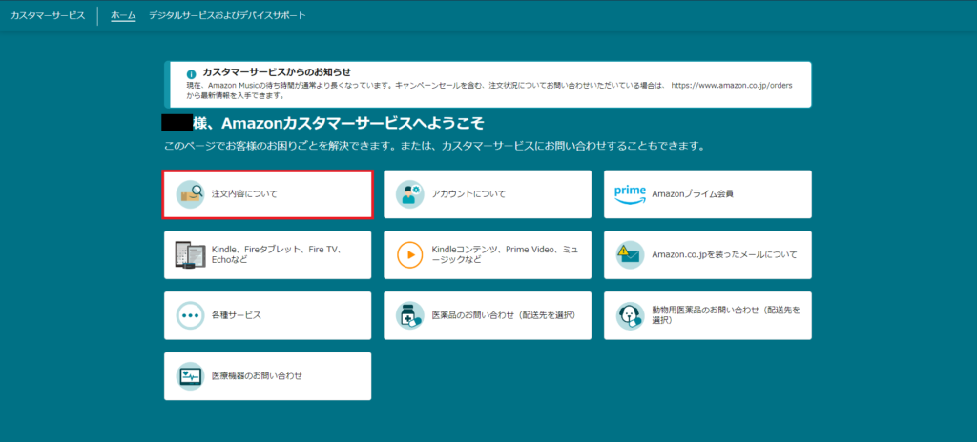
Task: Click the order search package icon
Action: pyautogui.click(x=190, y=194)
